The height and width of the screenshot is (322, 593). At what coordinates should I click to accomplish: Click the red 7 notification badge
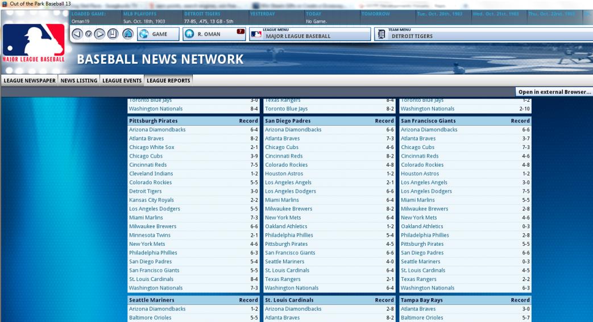[x=240, y=31]
